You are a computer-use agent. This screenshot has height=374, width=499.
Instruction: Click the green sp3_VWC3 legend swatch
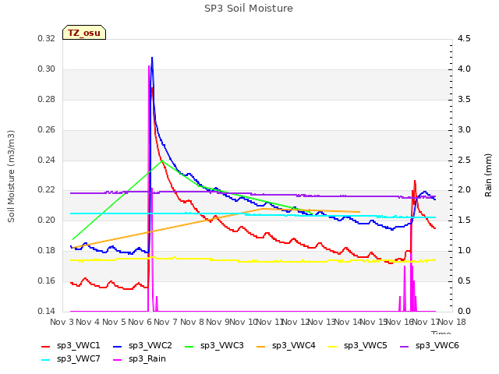(189, 347)
